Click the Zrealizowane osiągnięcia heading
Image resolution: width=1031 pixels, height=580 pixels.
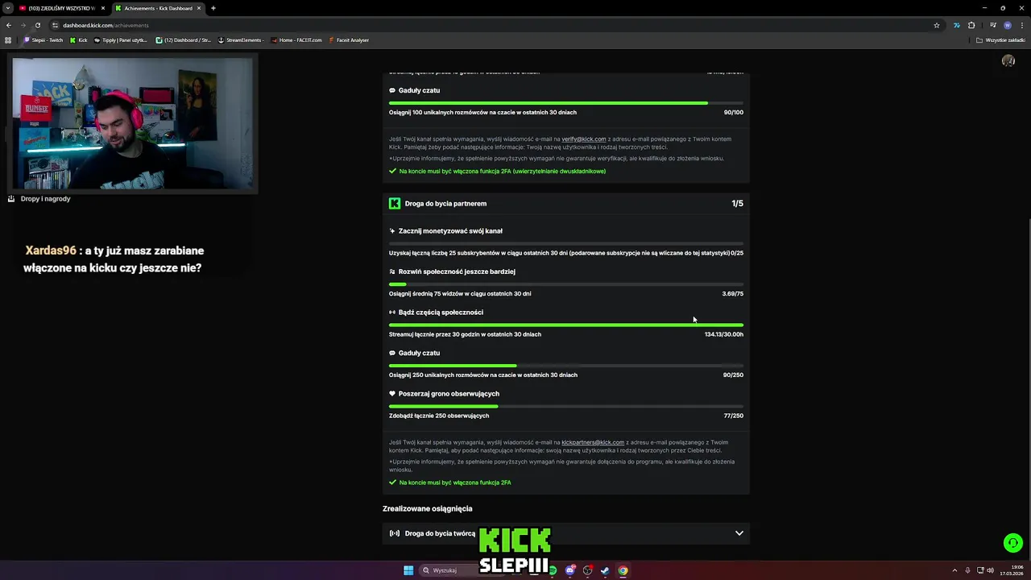(x=428, y=509)
